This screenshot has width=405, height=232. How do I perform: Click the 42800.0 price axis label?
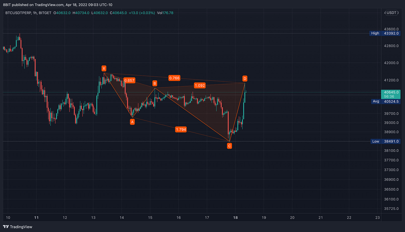coord(391,46)
